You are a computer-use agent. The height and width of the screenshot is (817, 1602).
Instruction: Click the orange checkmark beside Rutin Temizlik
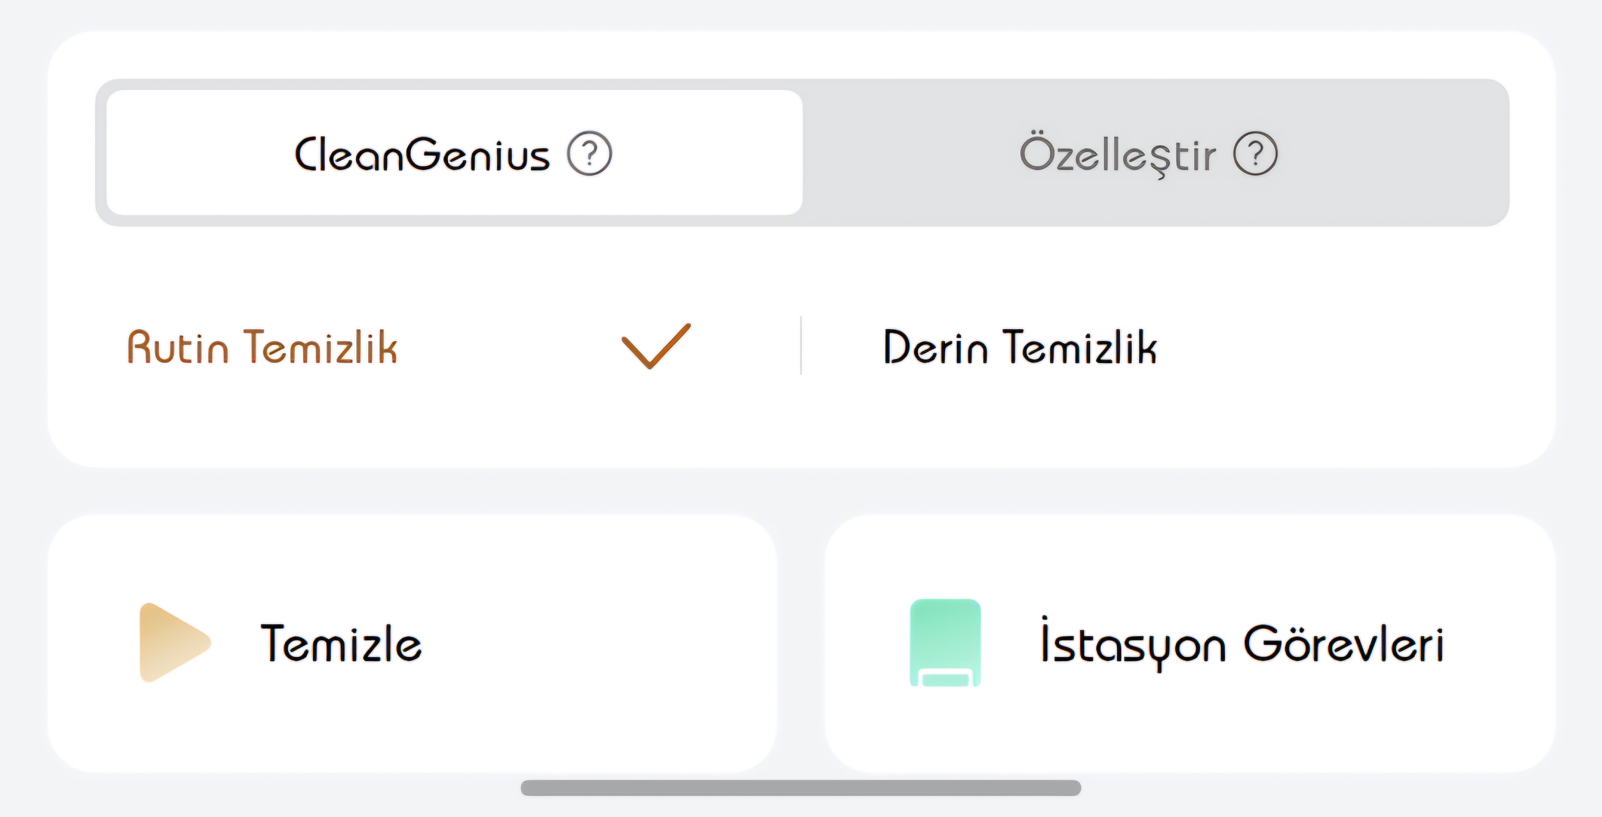[656, 346]
